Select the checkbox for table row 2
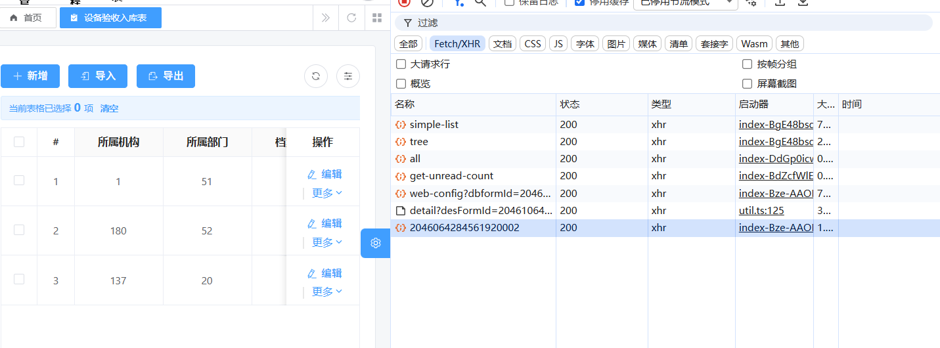Screen dimensions: 940x348 19,230
